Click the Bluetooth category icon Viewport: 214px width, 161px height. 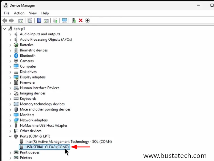point(16,56)
